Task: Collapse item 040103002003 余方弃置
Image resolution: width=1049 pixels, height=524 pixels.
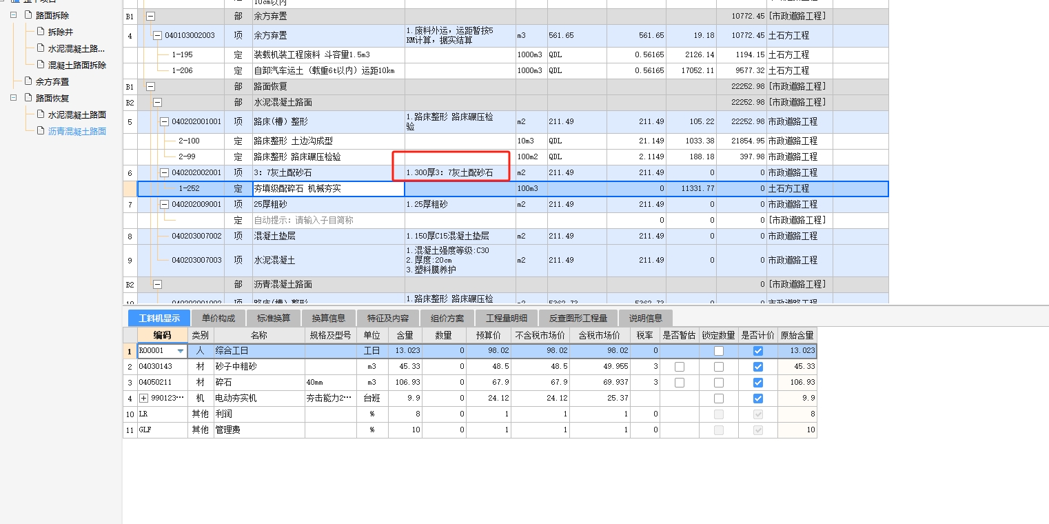Action: point(157,35)
